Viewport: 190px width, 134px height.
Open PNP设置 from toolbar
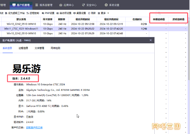coord(48,13)
